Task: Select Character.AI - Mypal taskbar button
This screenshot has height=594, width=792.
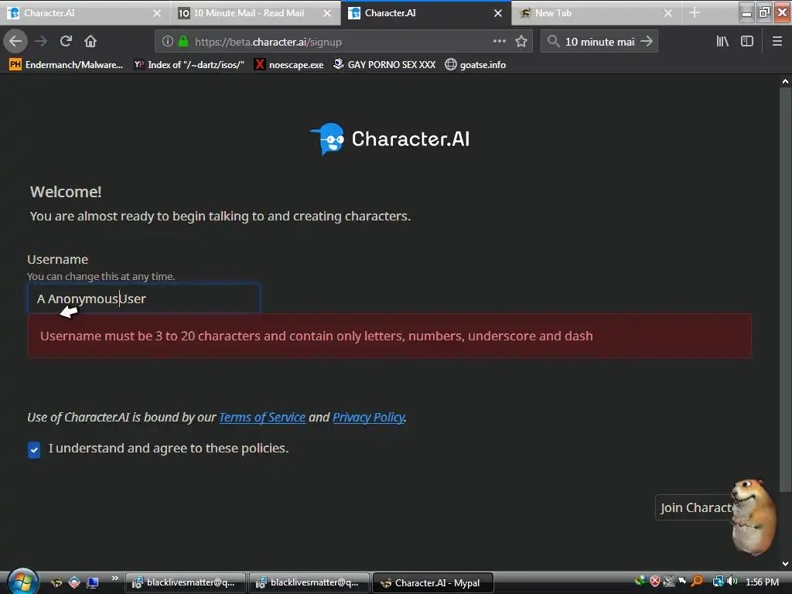Action: click(432, 583)
